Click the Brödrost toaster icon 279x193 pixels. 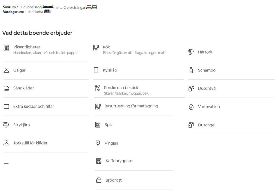tap(99, 180)
